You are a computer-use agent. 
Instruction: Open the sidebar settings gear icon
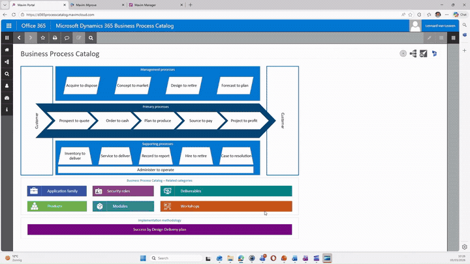tap(465, 247)
